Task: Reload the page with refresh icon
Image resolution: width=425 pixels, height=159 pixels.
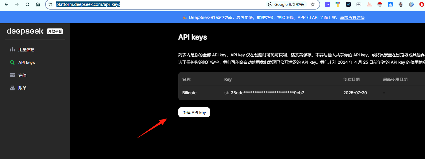Action: [x=27, y=4]
